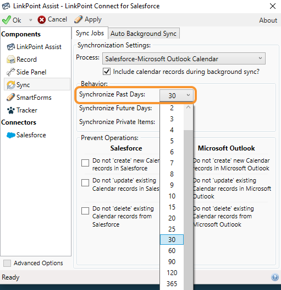This screenshot has height=290, width=281.
Task: Click the SmartForms pencil icon
Action: pyautogui.click(x=10, y=97)
